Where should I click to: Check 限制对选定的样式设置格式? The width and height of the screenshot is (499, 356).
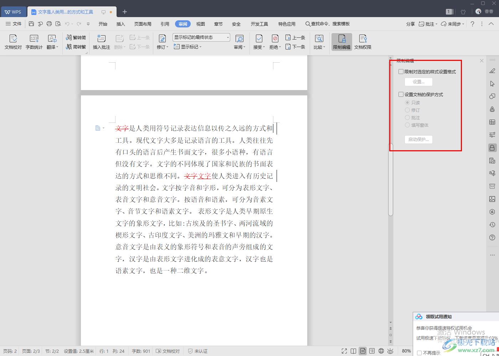[401, 72]
